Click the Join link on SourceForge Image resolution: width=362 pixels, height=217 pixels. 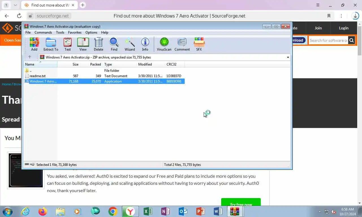pyautogui.click(x=318, y=28)
